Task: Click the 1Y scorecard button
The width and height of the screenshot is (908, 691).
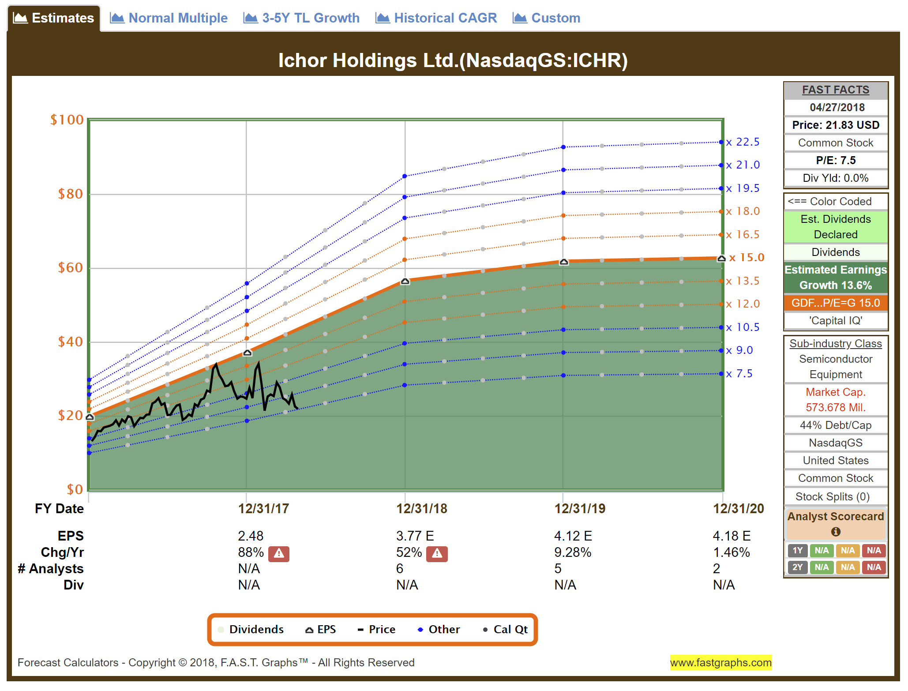Action: coord(797,550)
